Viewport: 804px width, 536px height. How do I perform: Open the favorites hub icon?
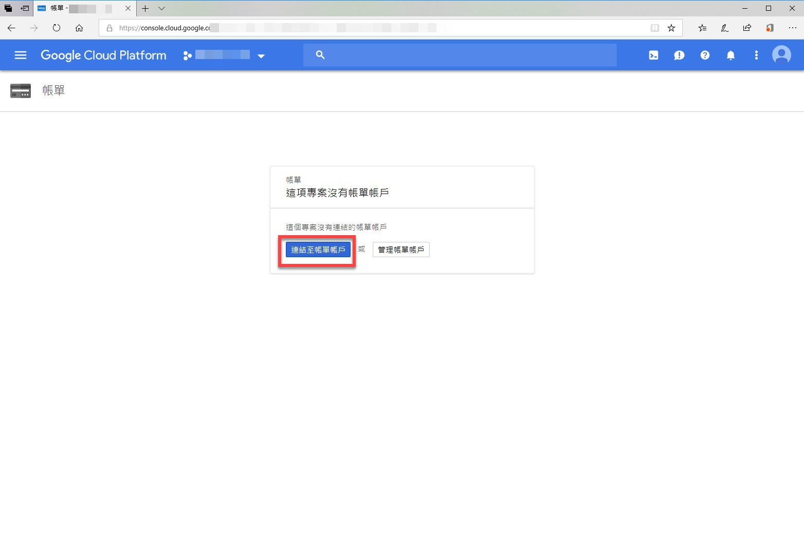pos(702,28)
